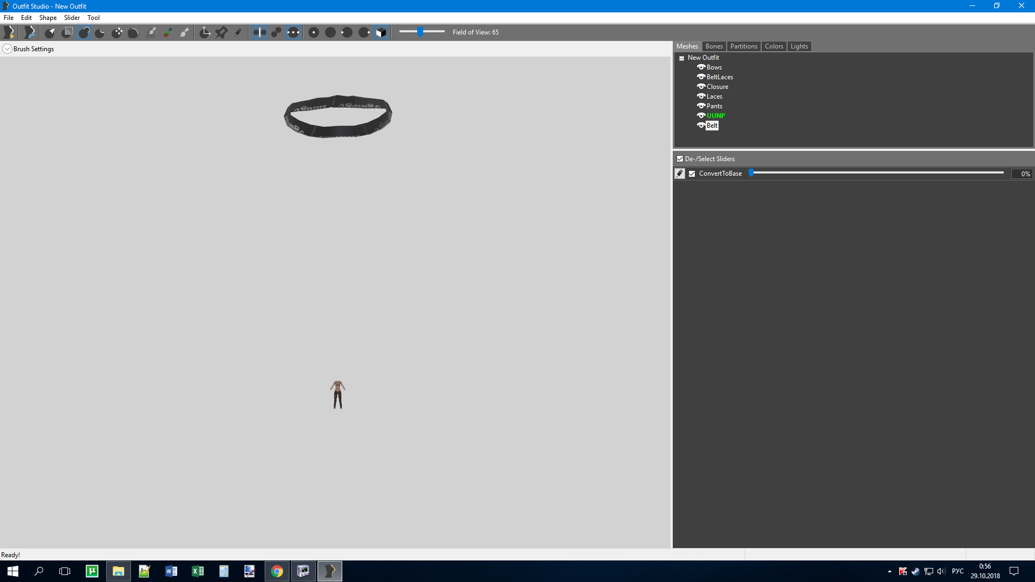Select the vertex Select arrow tool
The height and width of the screenshot is (582, 1035).
tap(50, 32)
